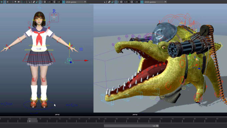Select the blue right-pointing arrow control near the girl's feet
227x128 pixels.
tap(72, 105)
